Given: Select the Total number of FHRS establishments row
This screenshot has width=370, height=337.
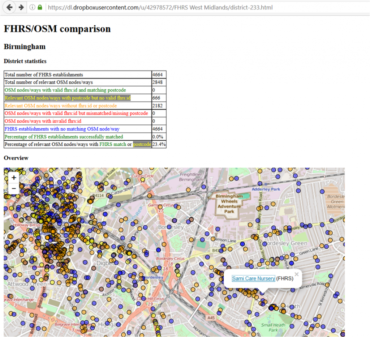Looking at the screenshot, I should [x=44, y=74].
